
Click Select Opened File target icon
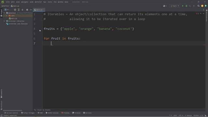pos(15,10)
